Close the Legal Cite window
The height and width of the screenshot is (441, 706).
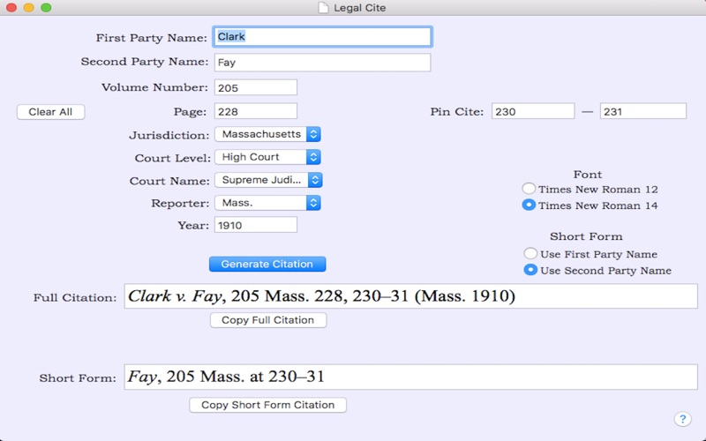tap(11, 8)
